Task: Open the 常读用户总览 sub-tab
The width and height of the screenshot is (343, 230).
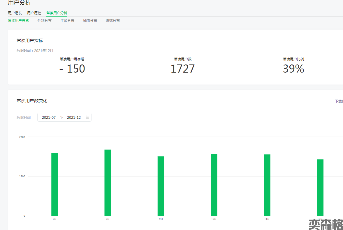Action: 18,21
